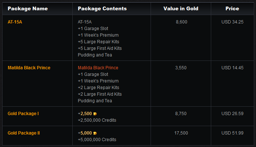Click the gold coin icon beside +2,500
This screenshot has width=256, height=147.
point(95,114)
